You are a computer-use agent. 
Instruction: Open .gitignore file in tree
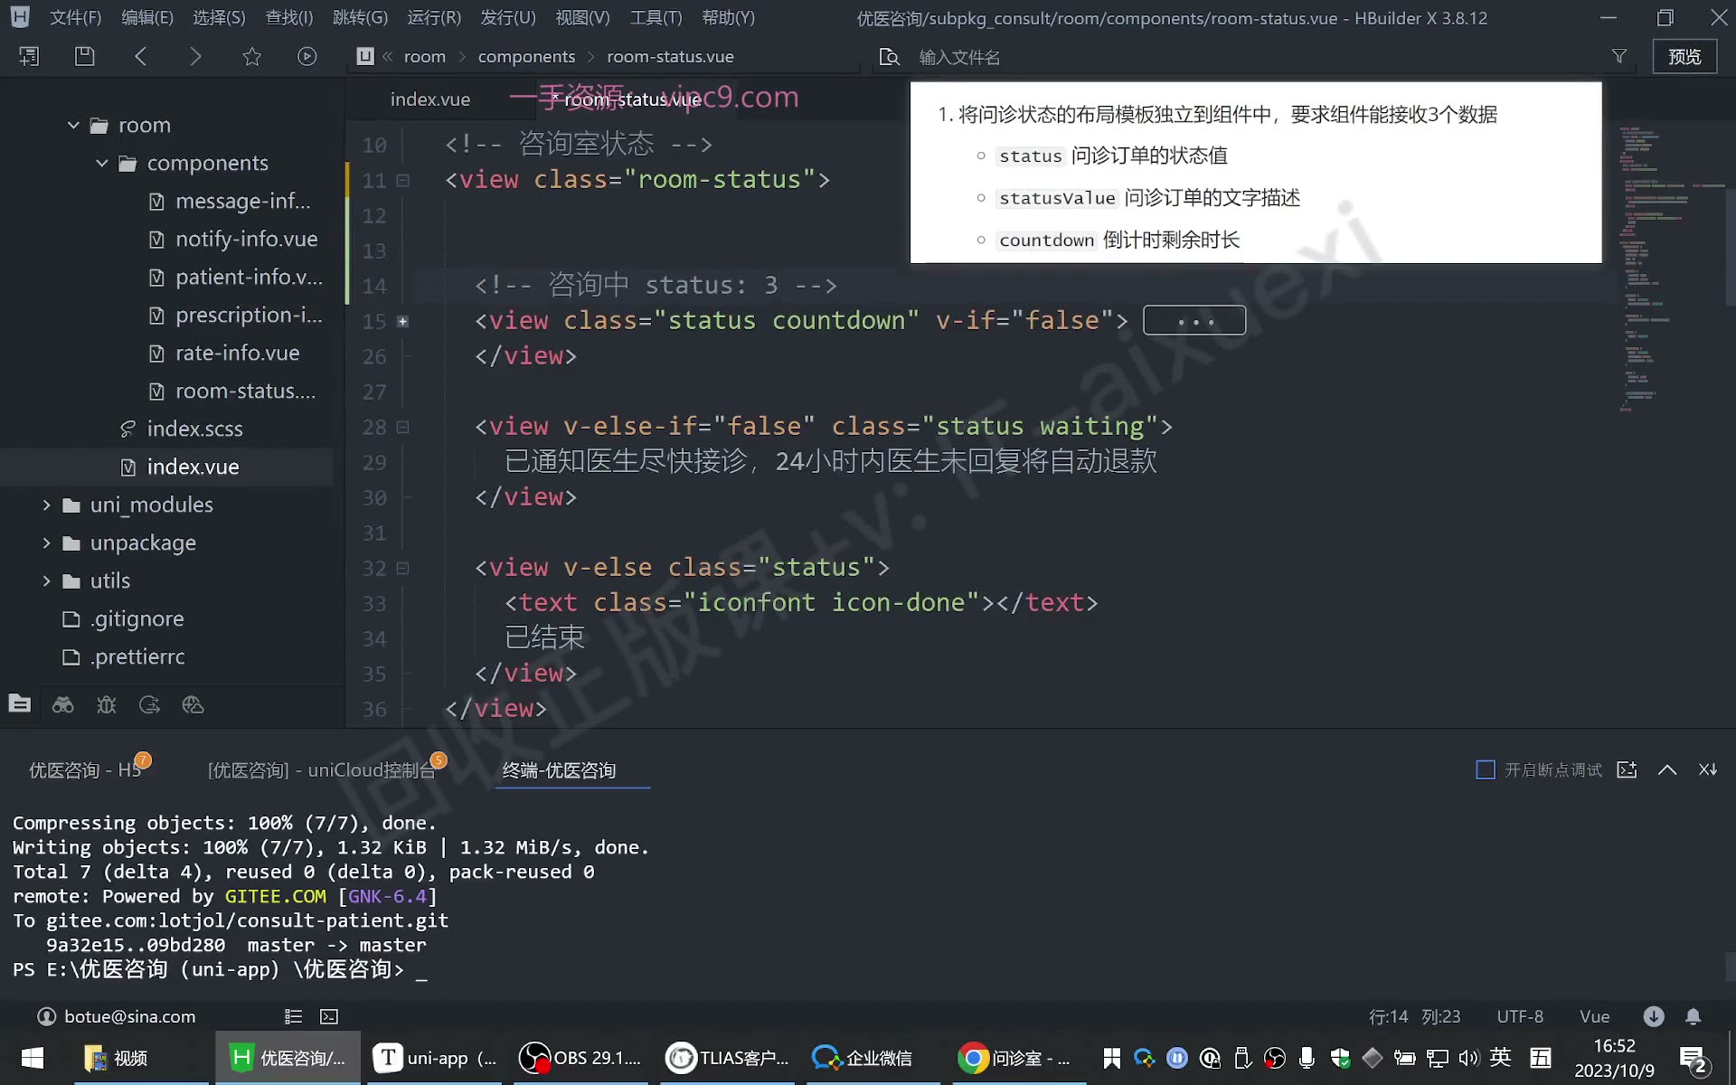pyautogui.click(x=137, y=618)
